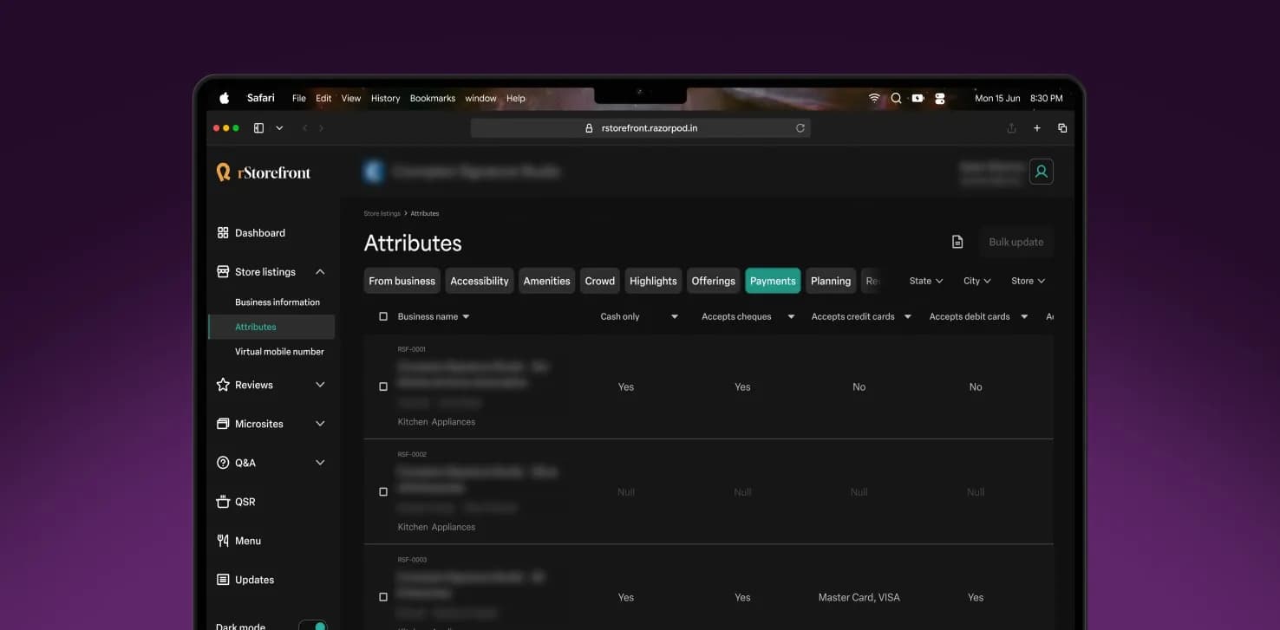
Task: Collapse the Store listings section chevron
Action: (320, 271)
